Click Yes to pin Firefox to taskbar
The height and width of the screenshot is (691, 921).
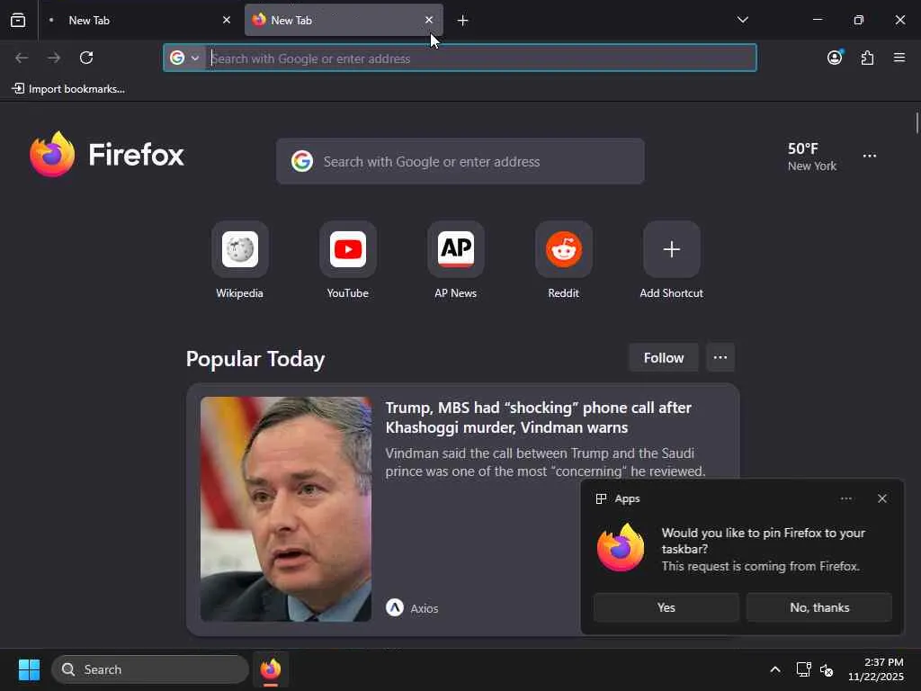(666, 607)
